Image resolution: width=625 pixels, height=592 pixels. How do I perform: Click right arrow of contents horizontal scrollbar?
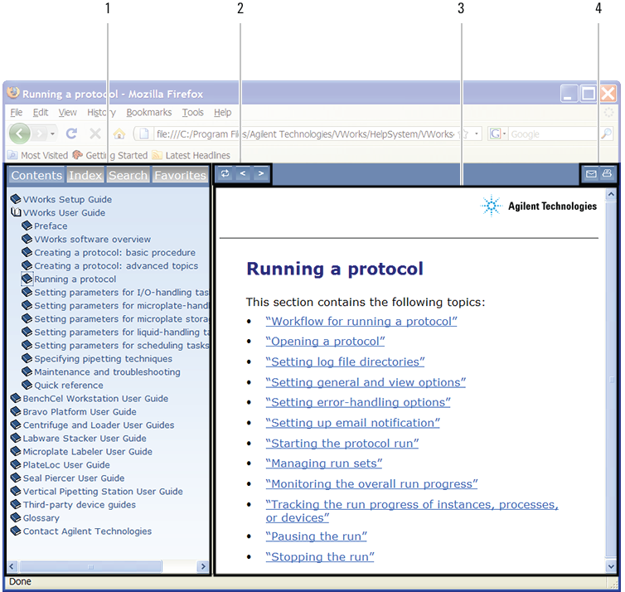click(203, 566)
